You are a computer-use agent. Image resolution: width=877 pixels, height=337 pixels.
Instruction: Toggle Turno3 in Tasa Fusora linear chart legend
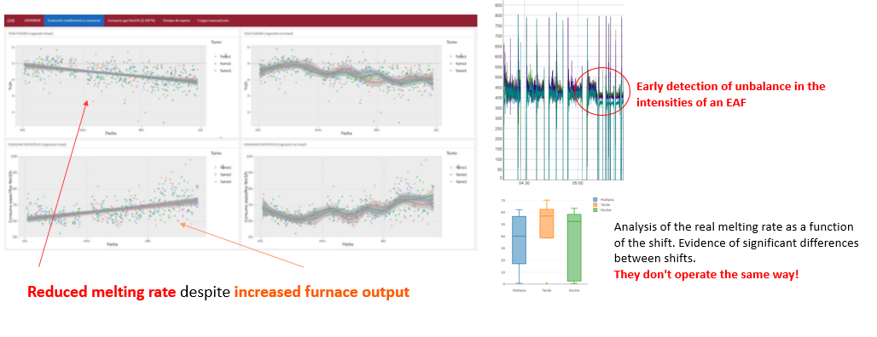[222, 71]
